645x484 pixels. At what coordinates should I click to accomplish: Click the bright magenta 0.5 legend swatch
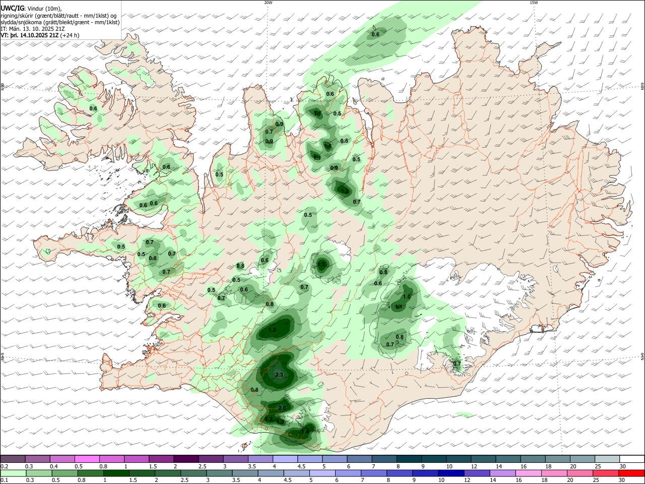87,459
